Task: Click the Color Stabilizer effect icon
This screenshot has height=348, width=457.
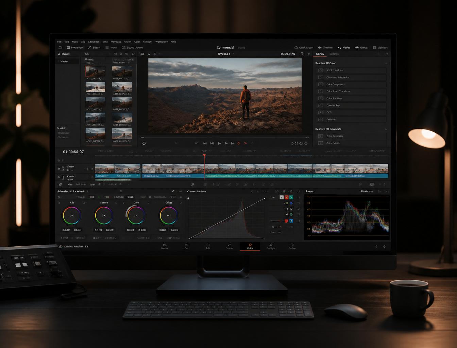Action: (320, 98)
